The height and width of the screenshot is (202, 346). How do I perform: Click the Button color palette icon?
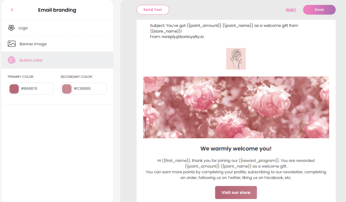(12, 60)
